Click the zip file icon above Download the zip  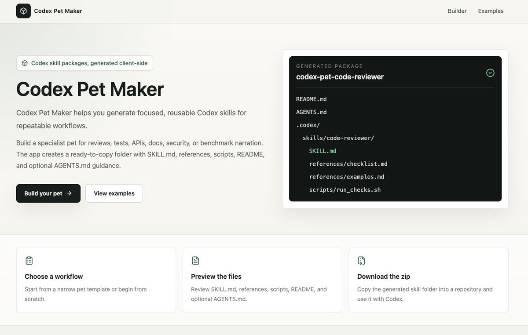(362, 261)
